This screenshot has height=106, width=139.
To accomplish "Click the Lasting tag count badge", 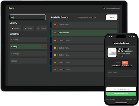I will click(44, 47).
